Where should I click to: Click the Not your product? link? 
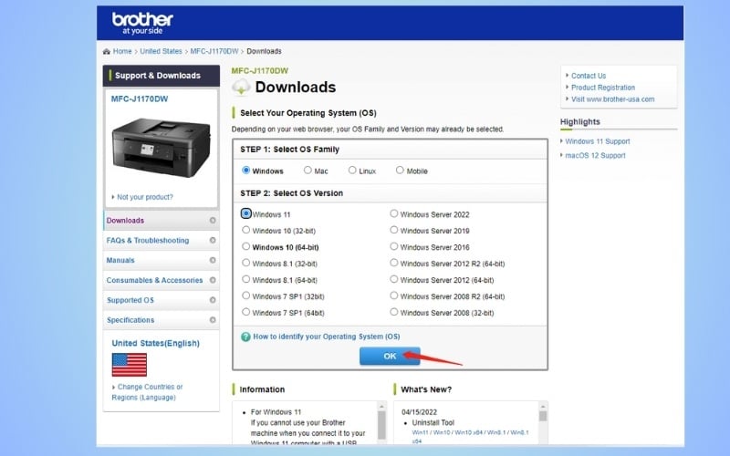tap(144, 197)
